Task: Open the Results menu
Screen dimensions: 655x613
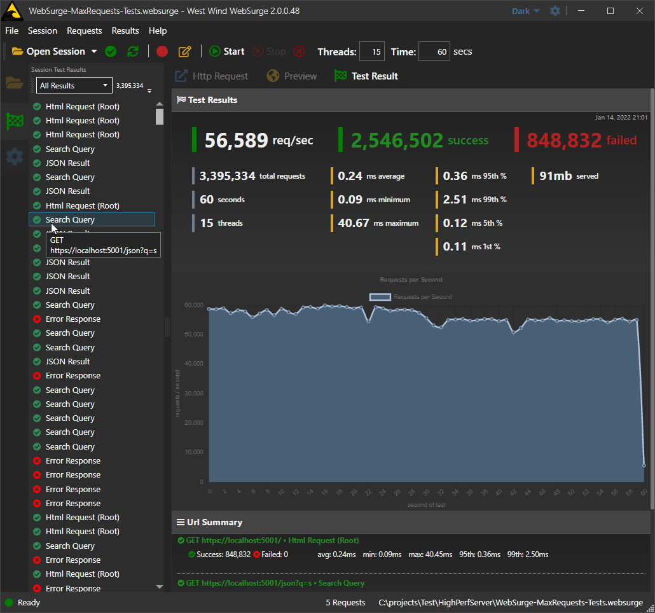Action: pos(125,31)
